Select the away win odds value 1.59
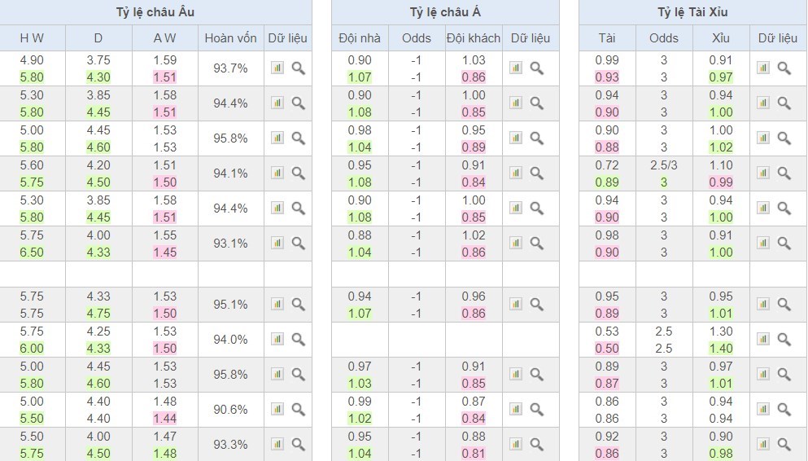This screenshot has width=808, height=461. coord(165,59)
